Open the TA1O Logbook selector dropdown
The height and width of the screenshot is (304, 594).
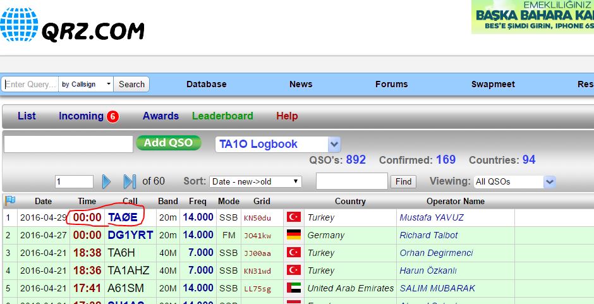[x=277, y=144]
